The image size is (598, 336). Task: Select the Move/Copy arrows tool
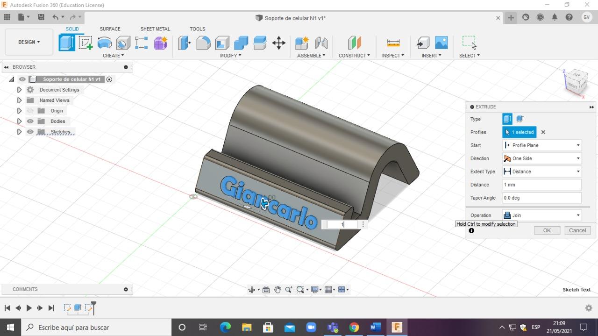279,43
